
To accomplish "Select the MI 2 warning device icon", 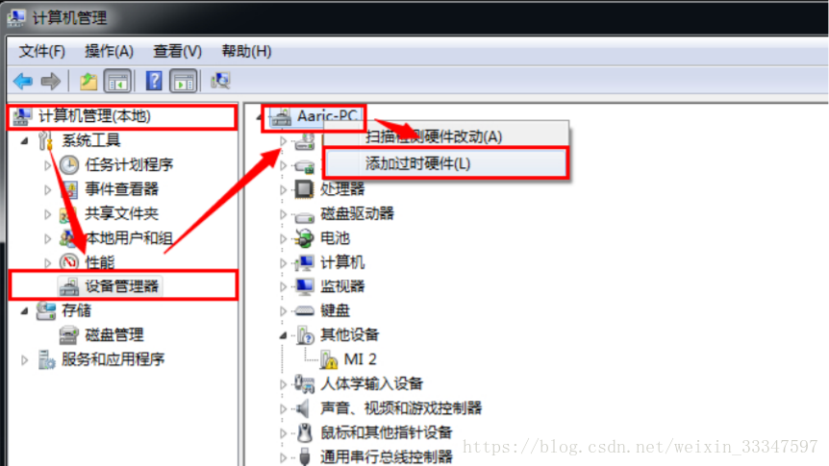I will pos(328,359).
